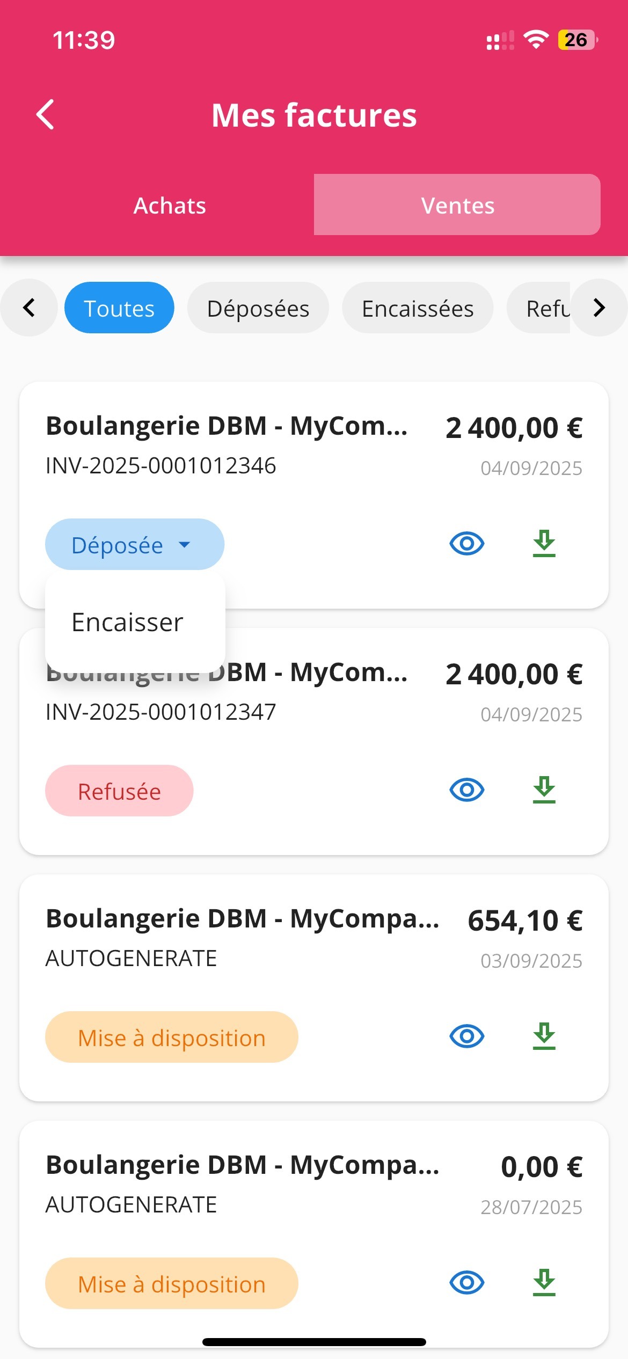Screen dimensions: 628x1359
Task: Preview the 654,10 € invoice
Action: (466, 1036)
